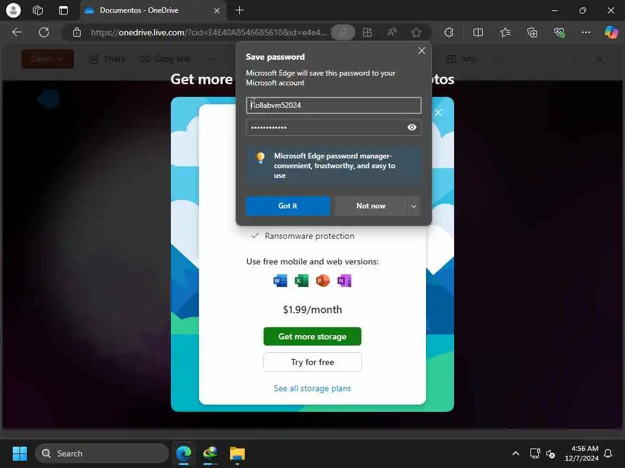Open OneDrive toolbar more options ellipsis
This screenshot has width=625, height=468.
click(x=211, y=59)
